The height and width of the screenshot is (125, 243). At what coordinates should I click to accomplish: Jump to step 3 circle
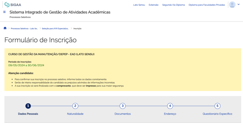tap(122, 106)
